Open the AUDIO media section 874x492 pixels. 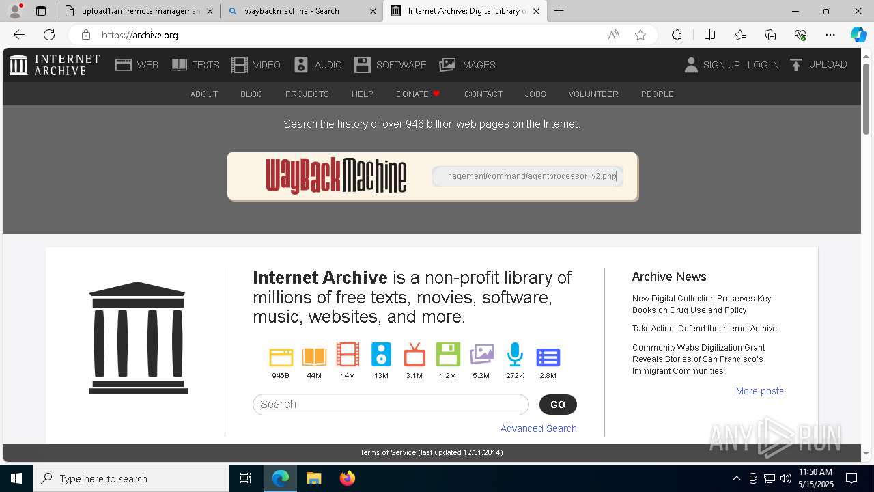318,65
